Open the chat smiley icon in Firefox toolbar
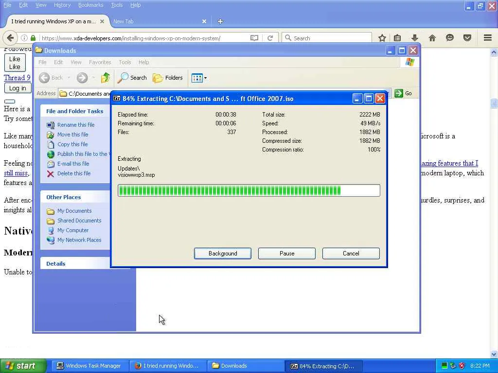 click(450, 38)
